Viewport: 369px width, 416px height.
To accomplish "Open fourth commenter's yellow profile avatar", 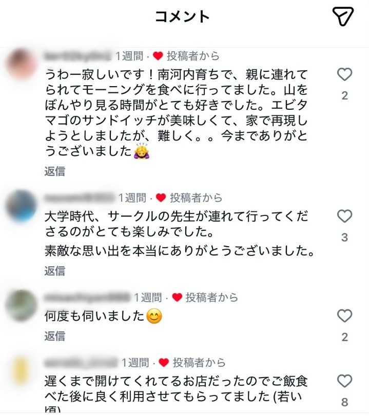I will [22, 371].
